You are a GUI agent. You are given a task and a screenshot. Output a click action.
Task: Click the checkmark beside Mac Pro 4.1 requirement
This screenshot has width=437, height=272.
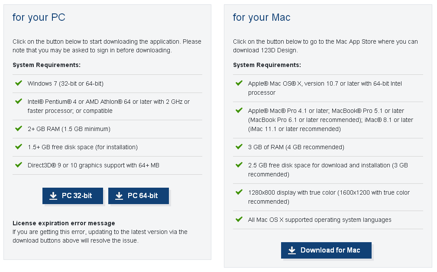click(x=239, y=110)
